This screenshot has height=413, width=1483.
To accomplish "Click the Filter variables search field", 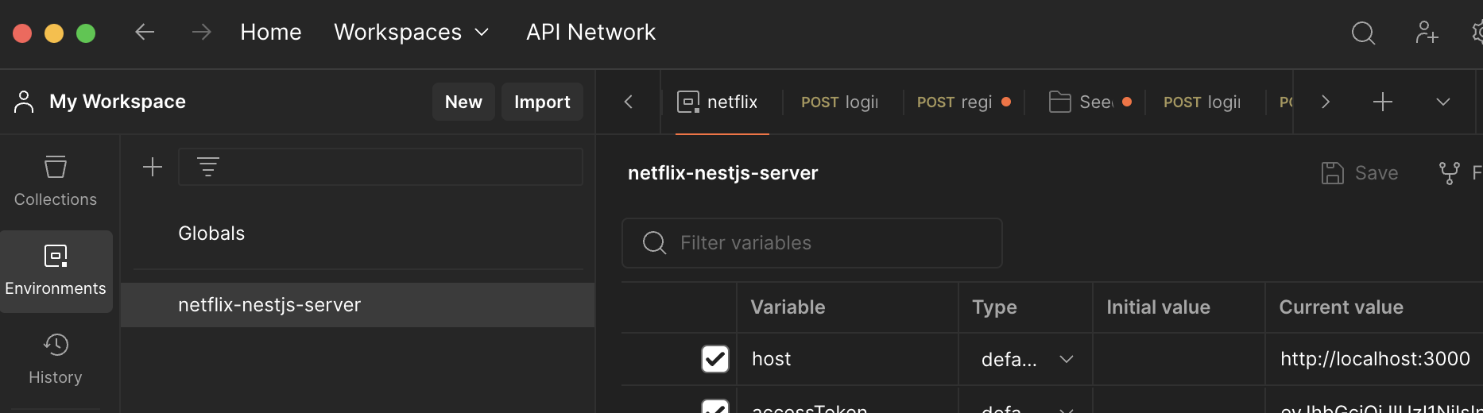I will [x=811, y=243].
